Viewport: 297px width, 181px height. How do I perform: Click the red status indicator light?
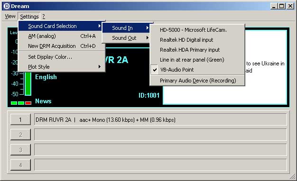[x=28, y=103]
